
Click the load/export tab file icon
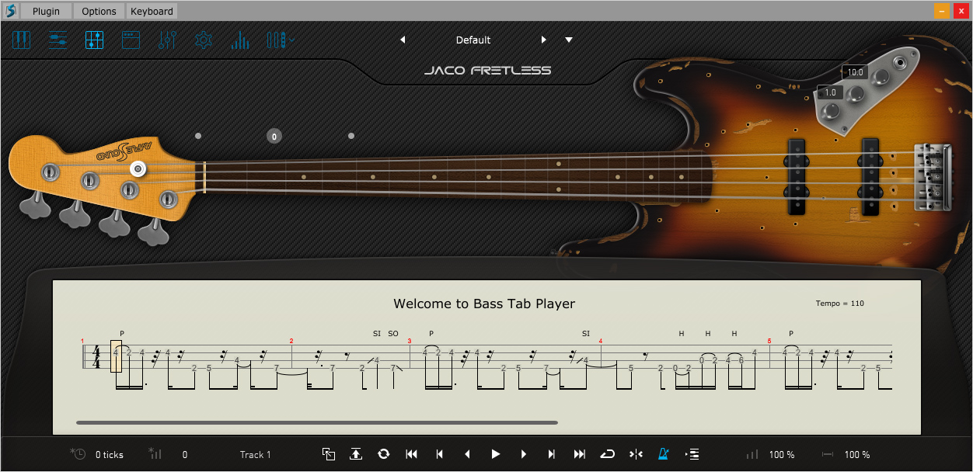point(356,454)
